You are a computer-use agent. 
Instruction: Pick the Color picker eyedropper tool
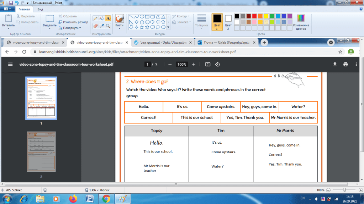click(101, 26)
